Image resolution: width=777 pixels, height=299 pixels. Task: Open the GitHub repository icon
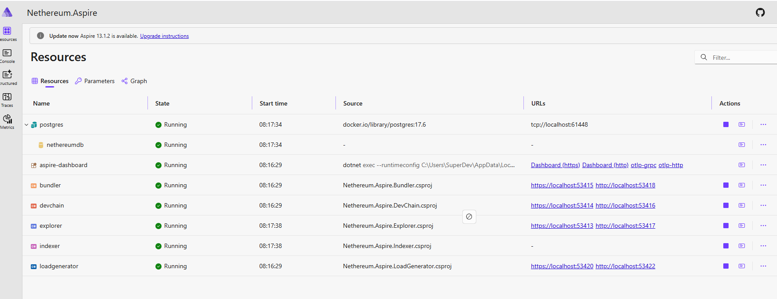[760, 12]
